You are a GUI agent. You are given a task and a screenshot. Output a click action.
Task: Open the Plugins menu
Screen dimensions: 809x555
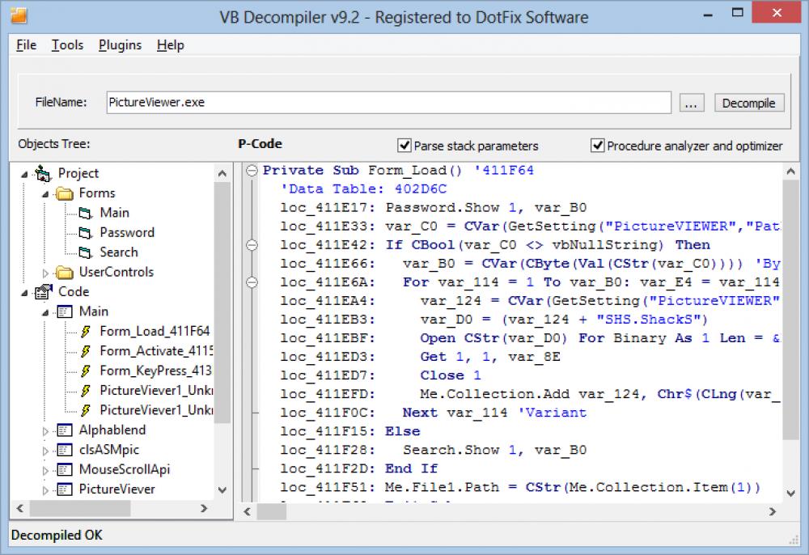[120, 45]
